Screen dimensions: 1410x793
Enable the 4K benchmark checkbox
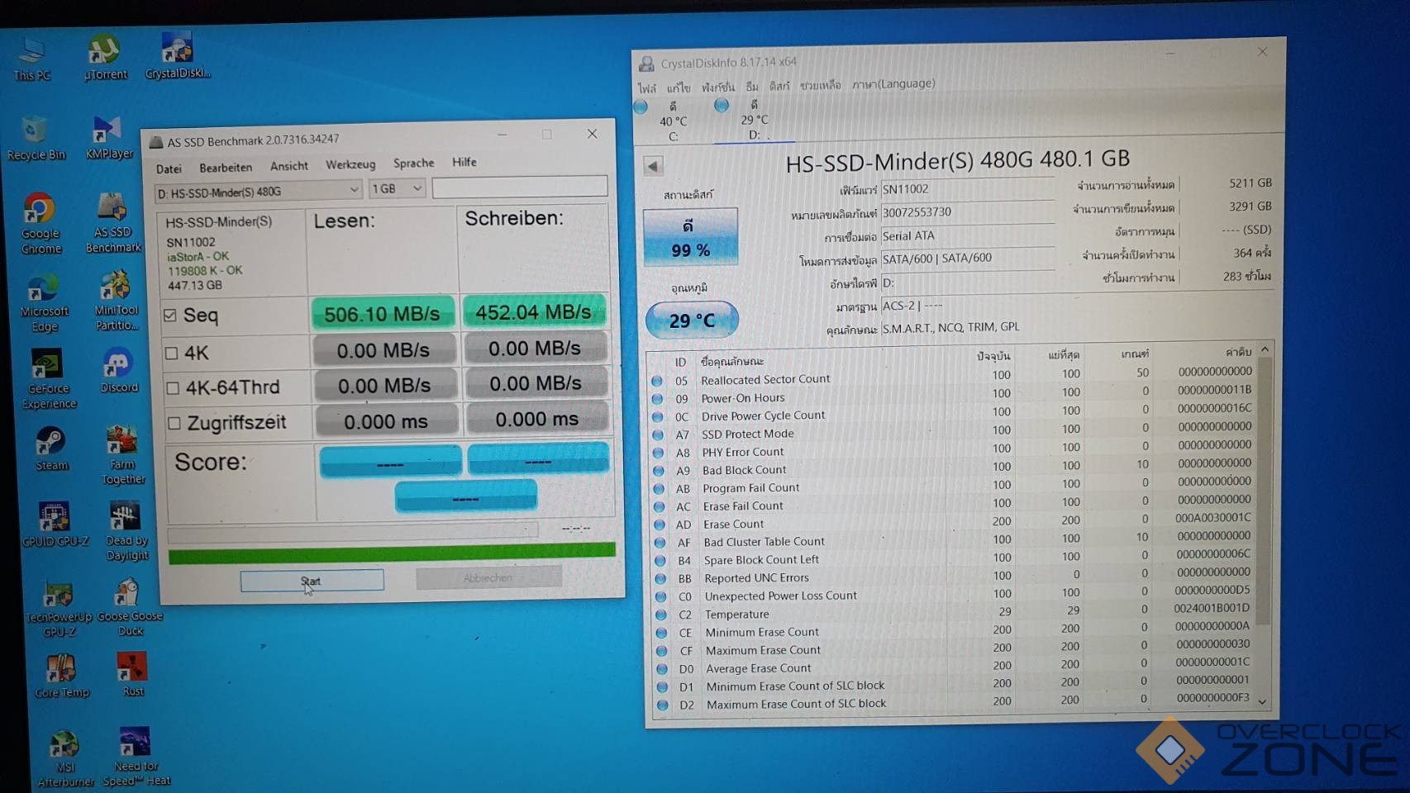point(172,354)
